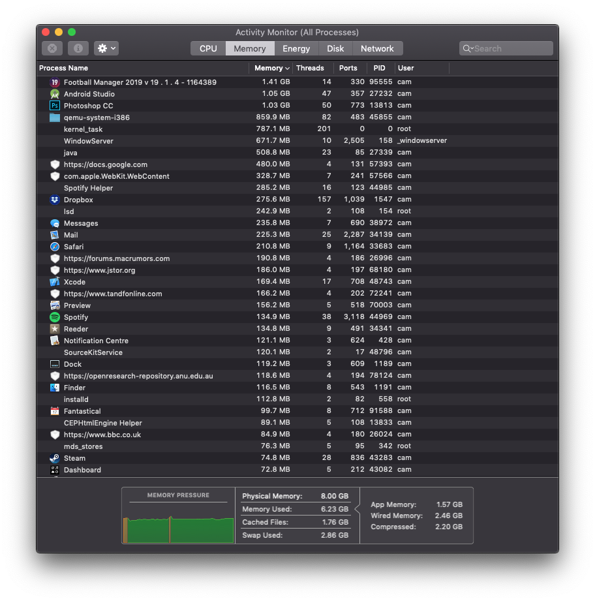Select the Messages app icon
Image resolution: width=595 pixels, height=601 pixels.
click(55, 223)
